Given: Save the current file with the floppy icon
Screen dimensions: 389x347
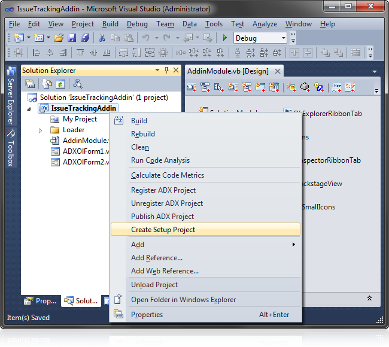Looking at the screenshot, I should [72, 38].
